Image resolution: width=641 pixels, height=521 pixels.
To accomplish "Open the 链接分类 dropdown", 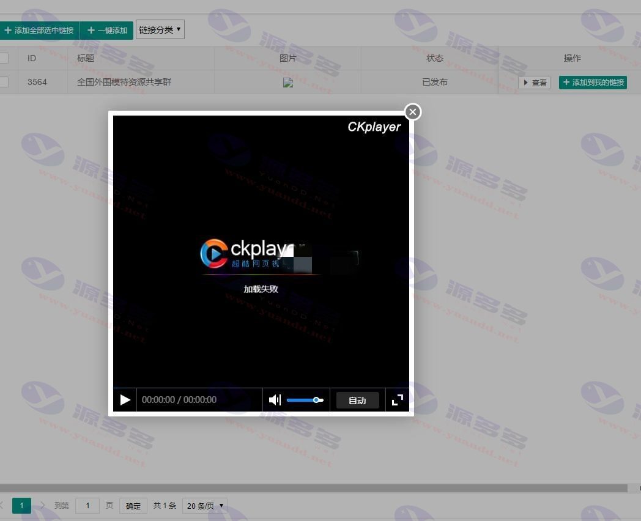I will pyautogui.click(x=160, y=30).
